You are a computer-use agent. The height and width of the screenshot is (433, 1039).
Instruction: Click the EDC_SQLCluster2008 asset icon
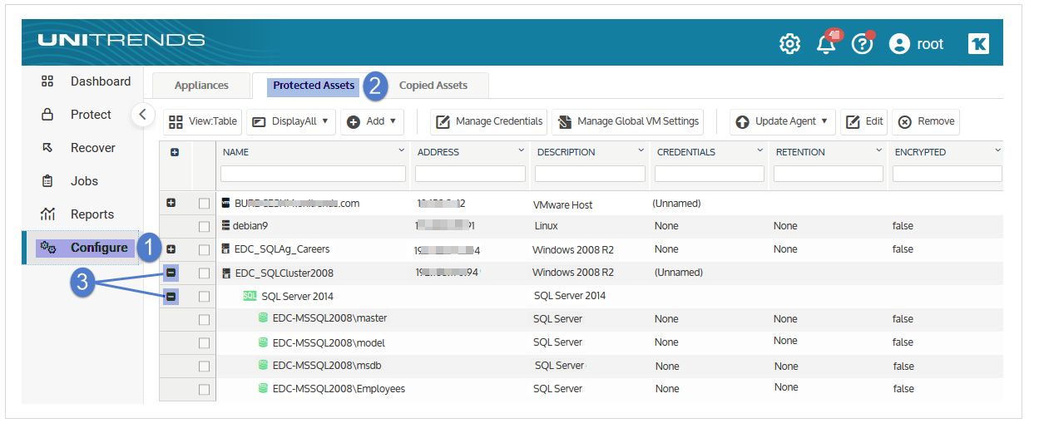coord(225,273)
